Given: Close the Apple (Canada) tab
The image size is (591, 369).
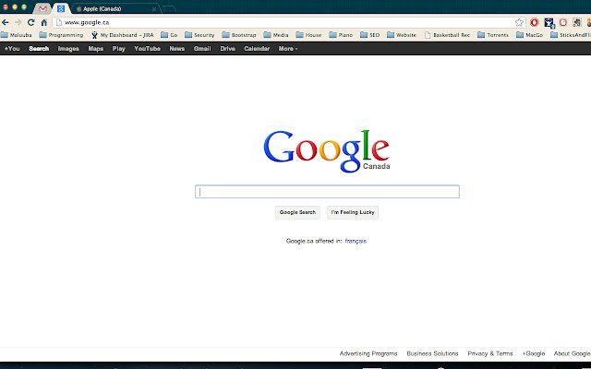Looking at the screenshot, I should tap(154, 9).
